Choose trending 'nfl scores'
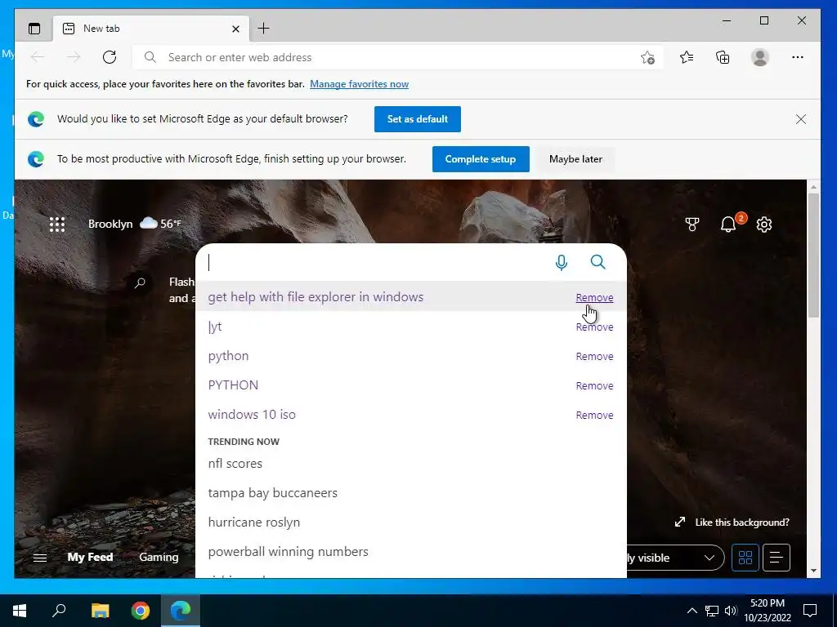Image resolution: width=837 pixels, height=627 pixels. 235,464
